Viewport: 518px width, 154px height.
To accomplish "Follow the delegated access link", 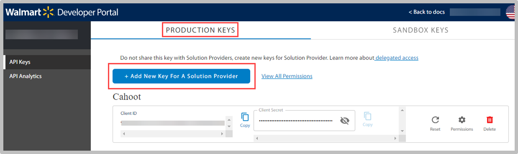I will (x=397, y=58).
